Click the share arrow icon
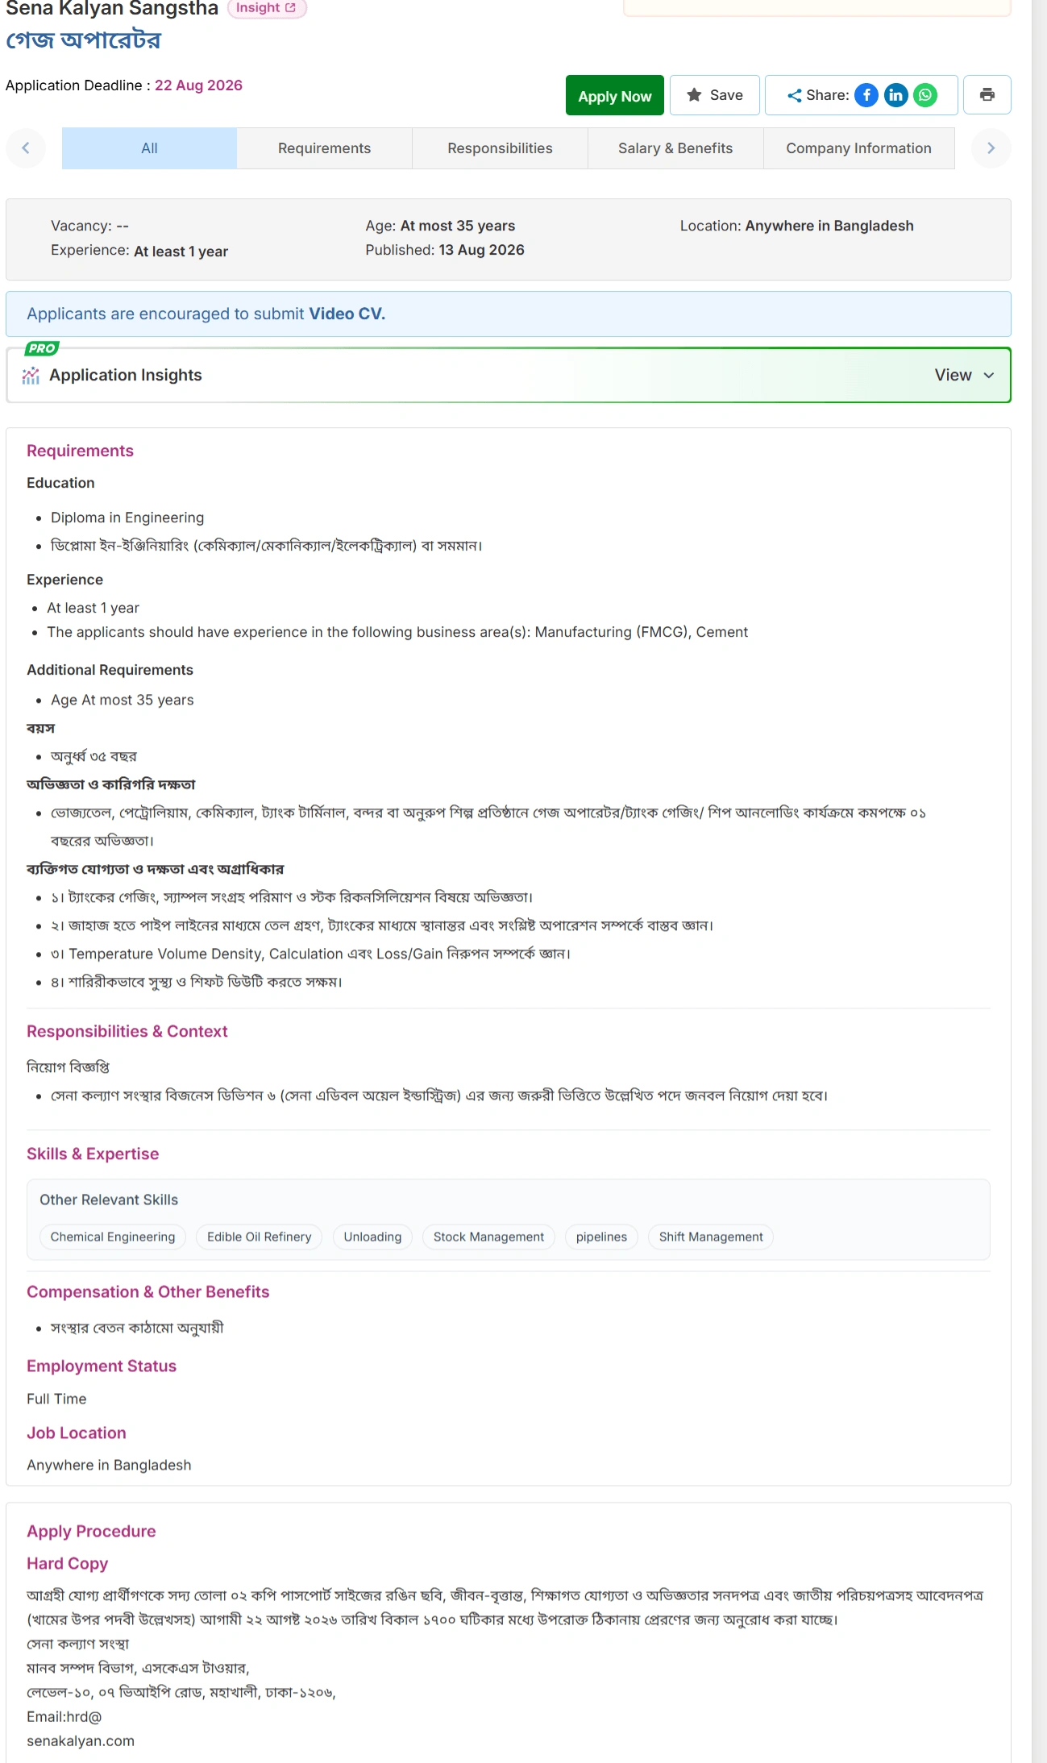 794,95
